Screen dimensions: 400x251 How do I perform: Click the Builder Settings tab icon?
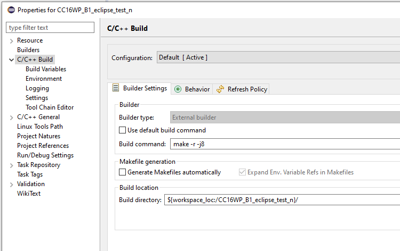(116, 88)
